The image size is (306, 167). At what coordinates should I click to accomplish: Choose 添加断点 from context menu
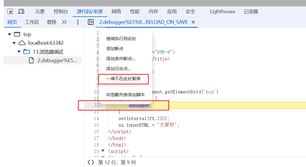click(x=115, y=49)
